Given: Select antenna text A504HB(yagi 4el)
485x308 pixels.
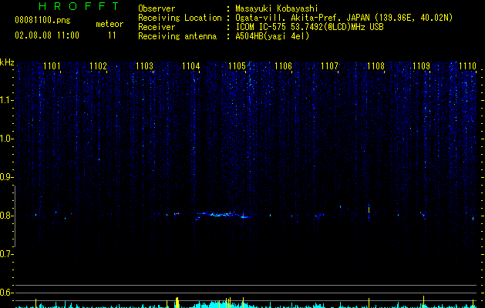Looking at the screenshot, I should click(272, 36).
